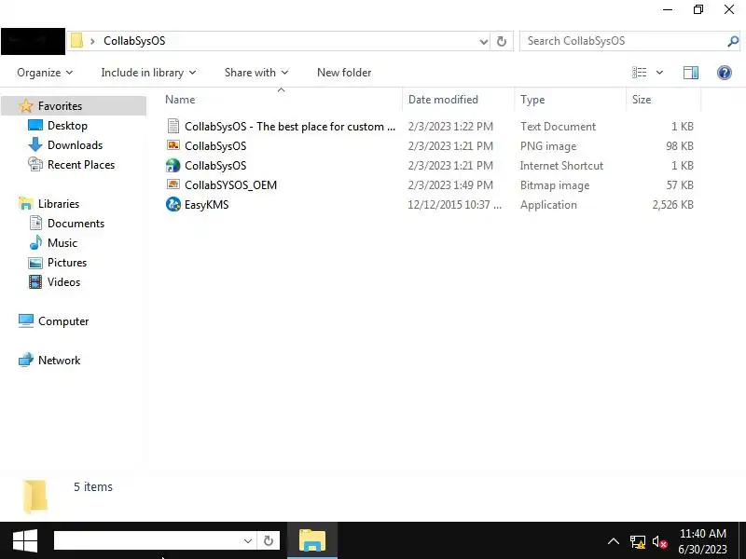Image resolution: width=746 pixels, height=559 pixels.
Task: Open the EasyKMS application icon
Action: 173,204
